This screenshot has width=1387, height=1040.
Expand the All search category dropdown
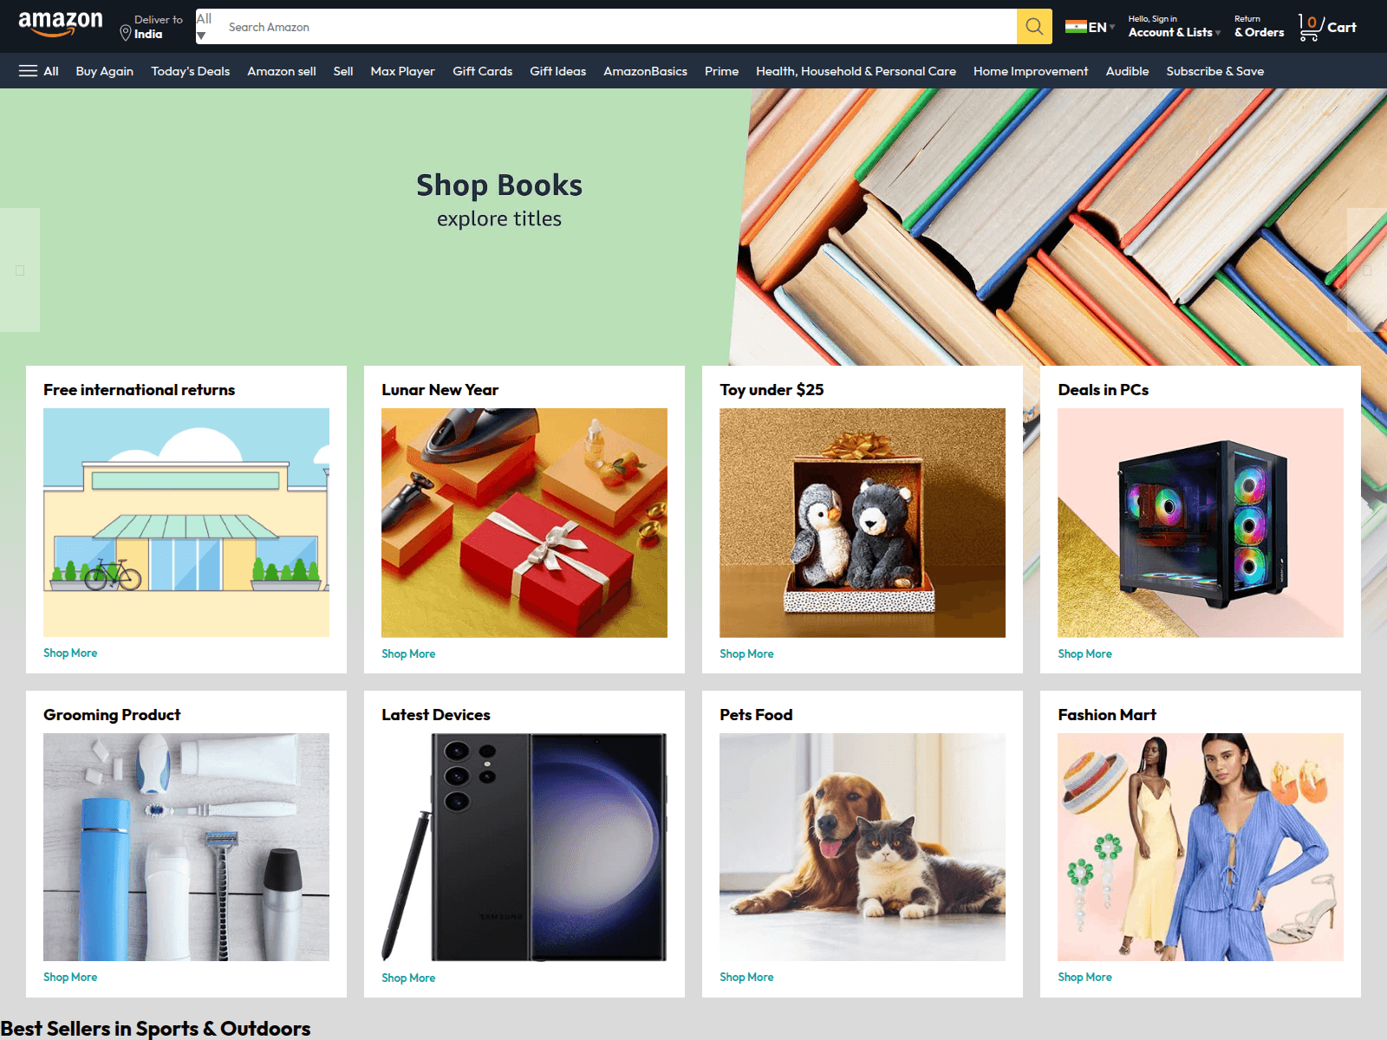204,27
